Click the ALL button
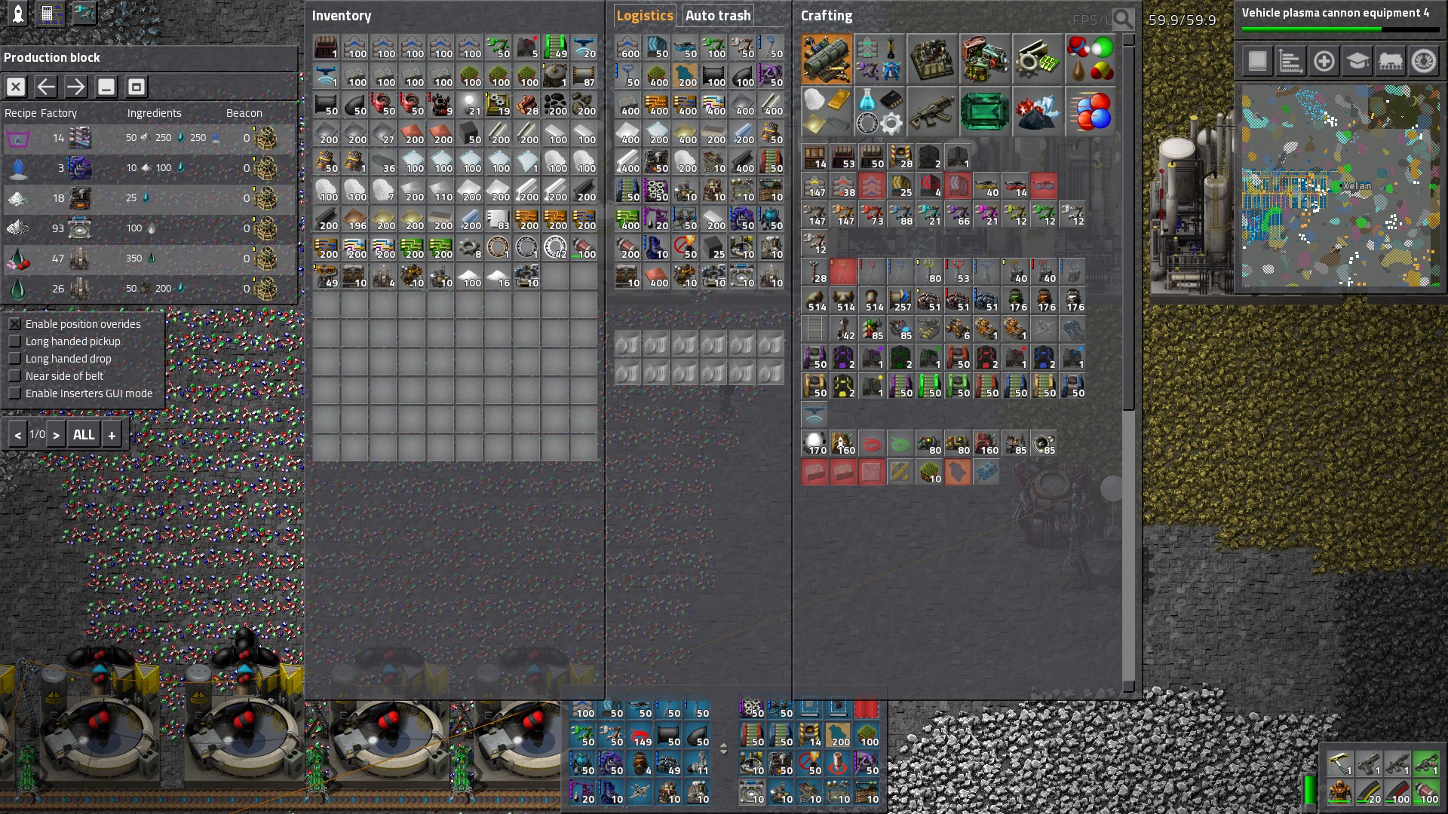Image resolution: width=1448 pixels, height=814 pixels. point(84,435)
